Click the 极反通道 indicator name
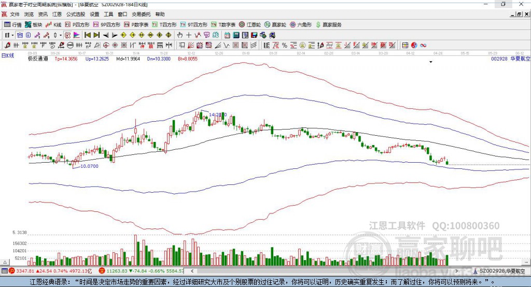Screen dimensions: 531x287 click(38, 59)
